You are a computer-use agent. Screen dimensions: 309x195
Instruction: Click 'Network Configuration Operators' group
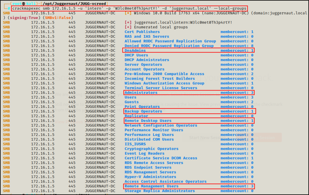pyautogui.click(x=161, y=125)
